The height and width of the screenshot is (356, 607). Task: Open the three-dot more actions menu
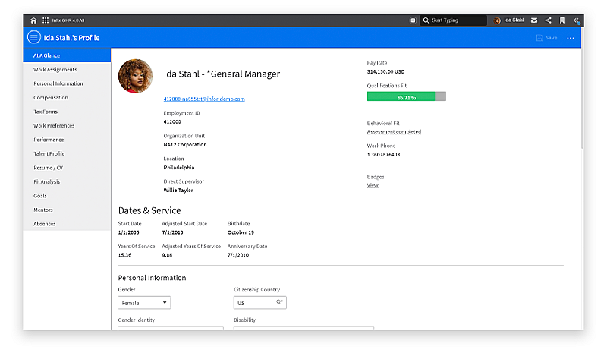coord(571,38)
